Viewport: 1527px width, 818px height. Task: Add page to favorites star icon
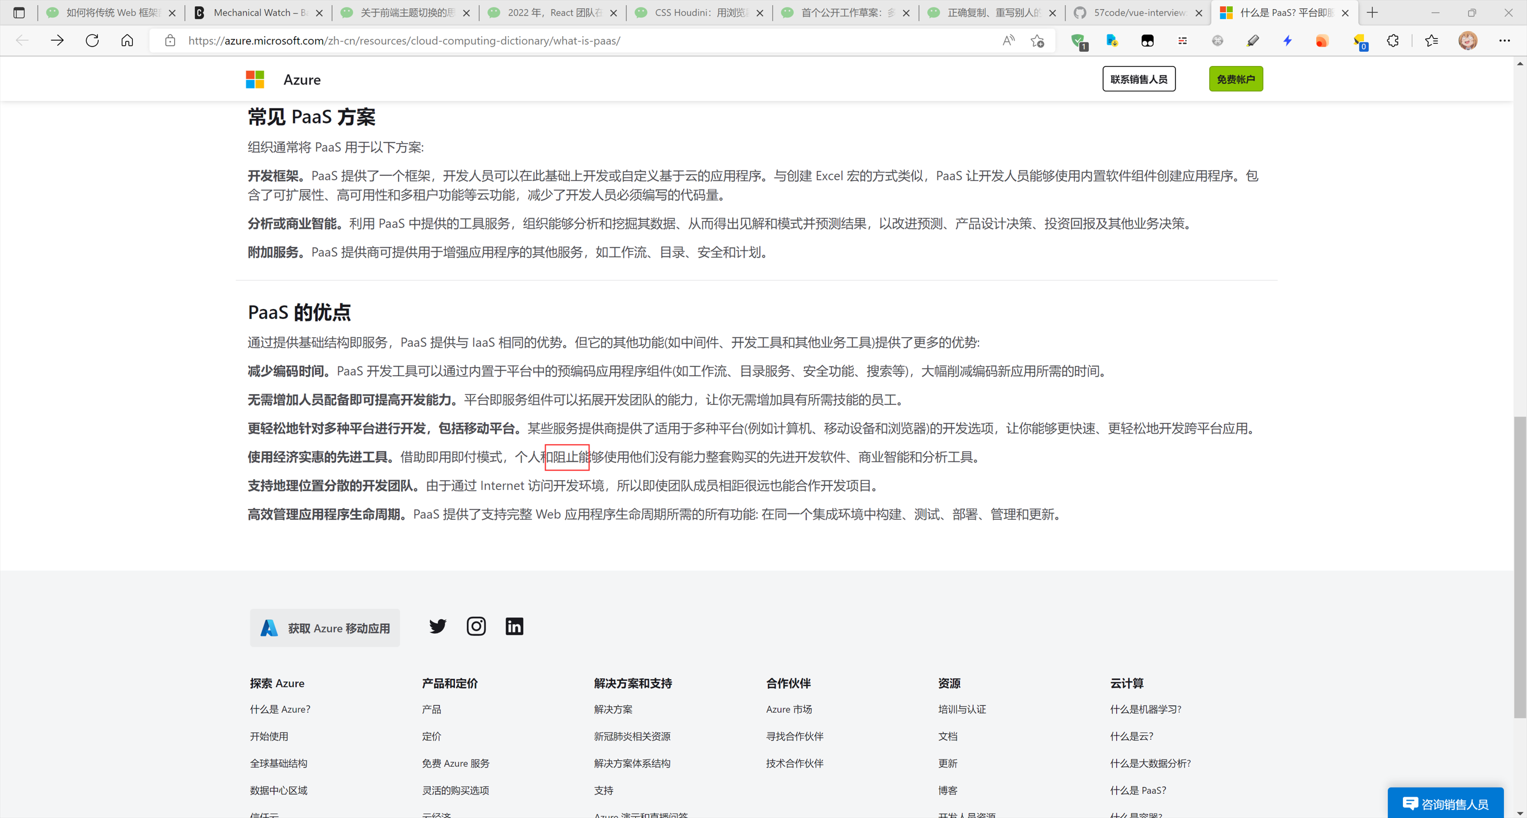[x=1038, y=41]
